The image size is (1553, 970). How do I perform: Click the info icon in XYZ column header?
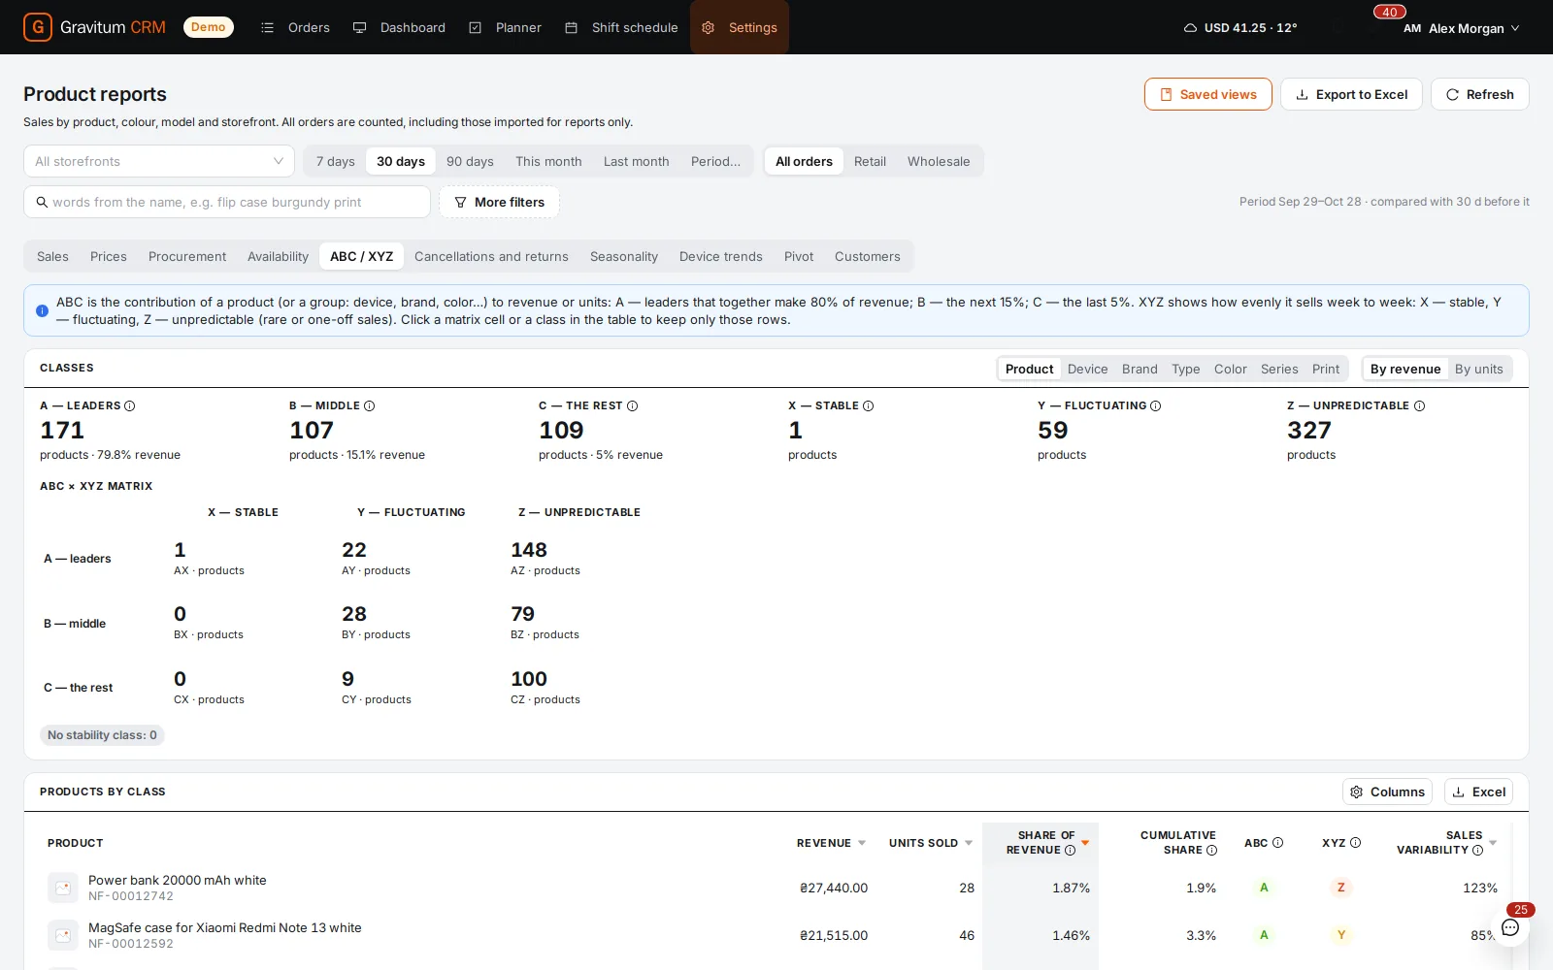coord(1355,842)
